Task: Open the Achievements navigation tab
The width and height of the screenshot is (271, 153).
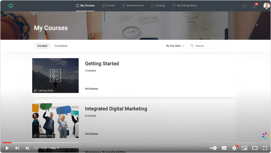Action: [133, 5]
